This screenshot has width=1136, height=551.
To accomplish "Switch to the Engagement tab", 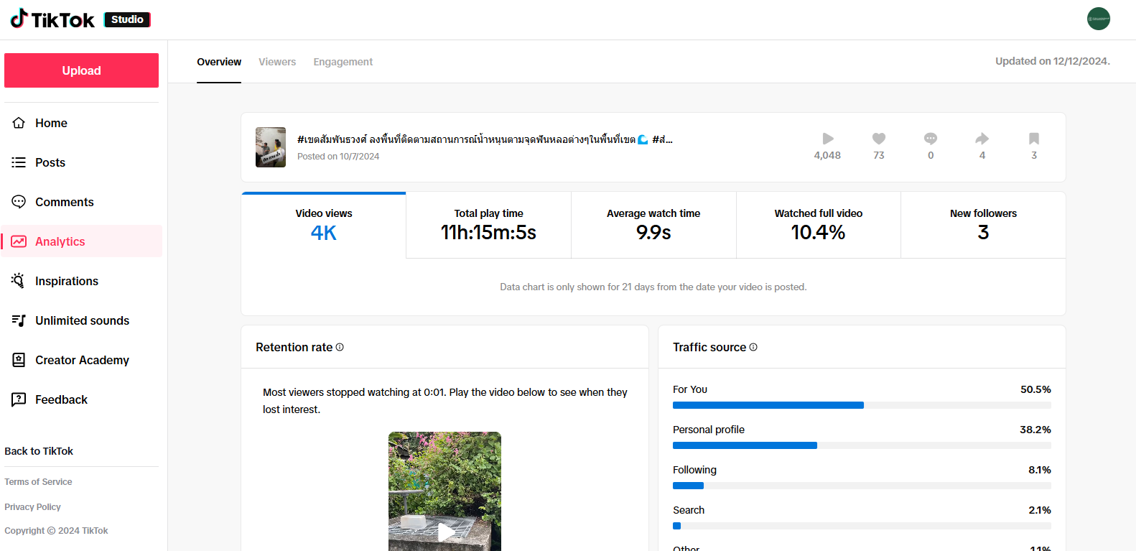I will [x=343, y=62].
